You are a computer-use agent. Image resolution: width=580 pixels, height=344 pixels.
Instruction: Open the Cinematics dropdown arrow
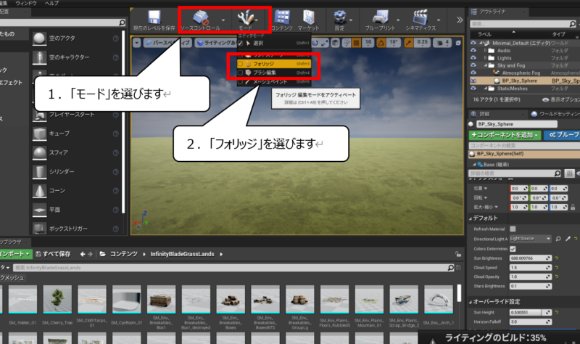(x=439, y=20)
